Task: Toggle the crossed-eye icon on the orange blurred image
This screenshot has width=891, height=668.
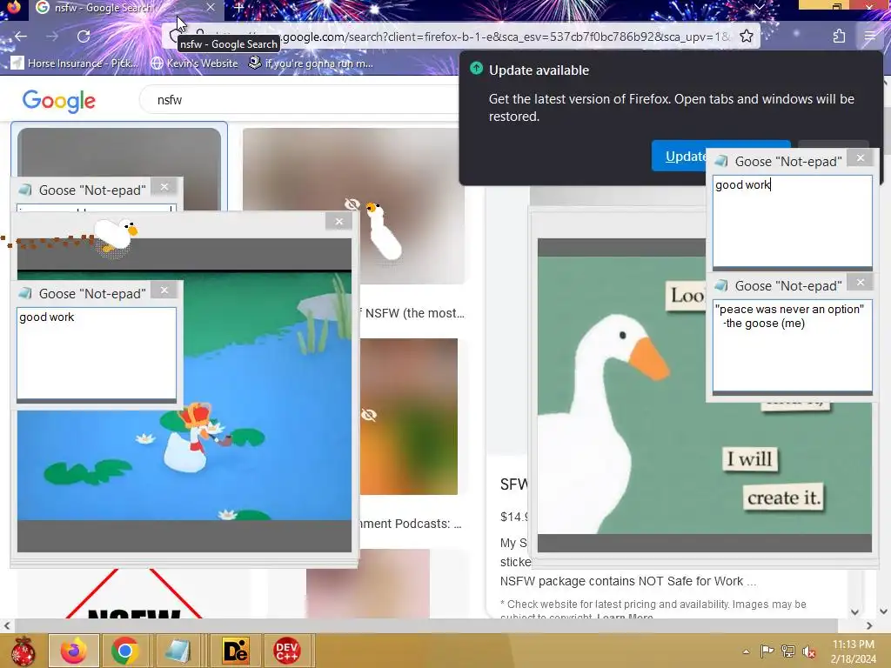Action: 369,415
